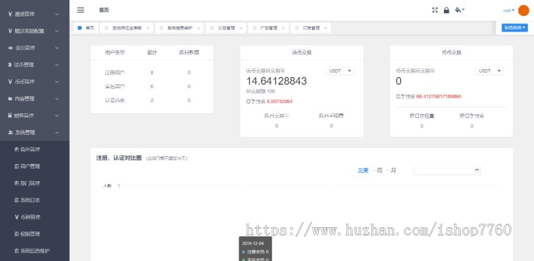This screenshot has width=534, height=261.
Task: Select the 三天 range option
Action: [363, 170]
